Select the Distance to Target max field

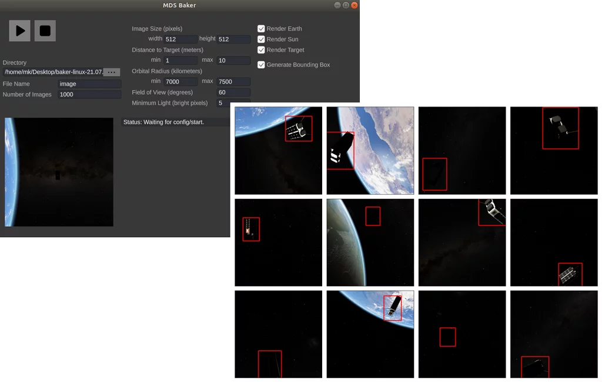pyautogui.click(x=233, y=61)
